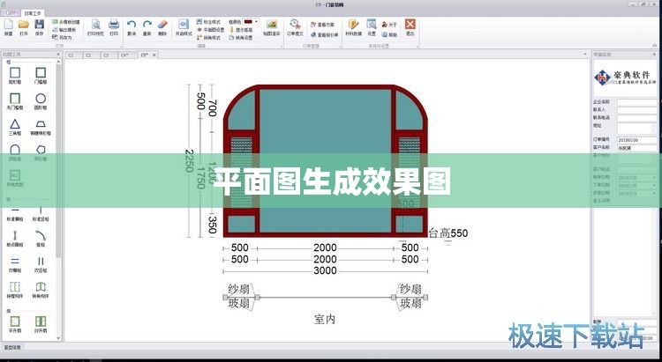Click the 联系人 contact field
Screen dimensions: 662x362
point(636,110)
